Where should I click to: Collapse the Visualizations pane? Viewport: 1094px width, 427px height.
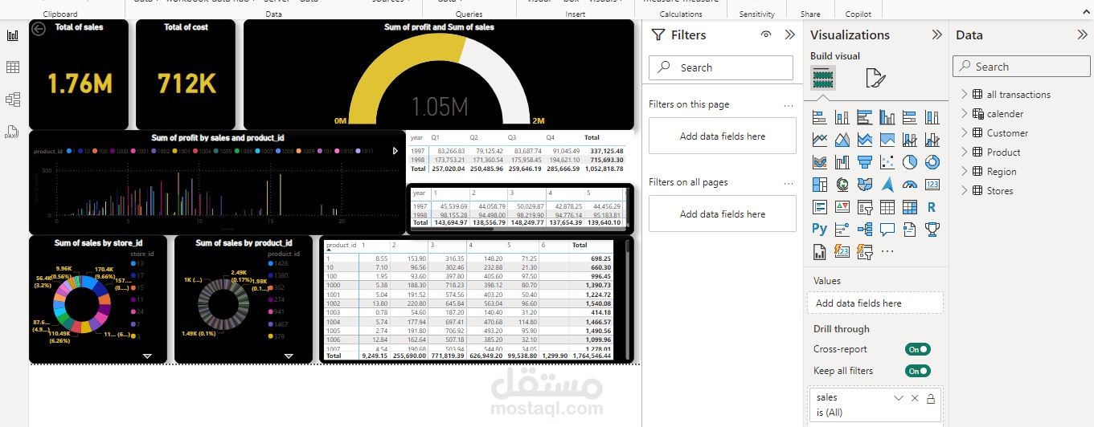pyautogui.click(x=936, y=35)
